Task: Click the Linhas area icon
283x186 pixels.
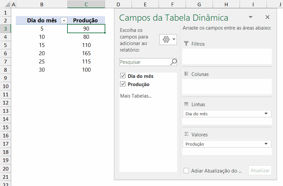Action: click(x=186, y=104)
